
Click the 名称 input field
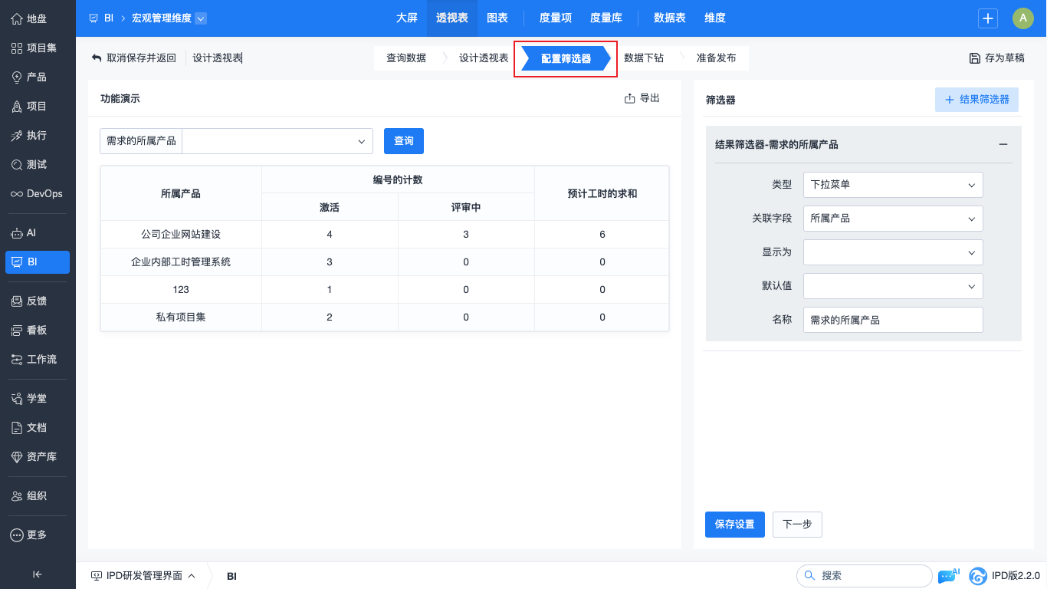click(x=893, y=320)
